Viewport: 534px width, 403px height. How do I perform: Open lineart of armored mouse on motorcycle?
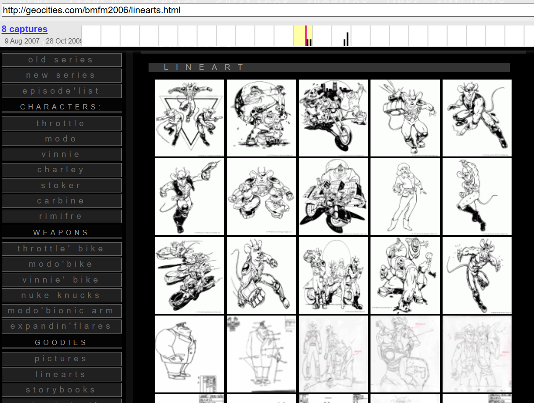(333, 197)
